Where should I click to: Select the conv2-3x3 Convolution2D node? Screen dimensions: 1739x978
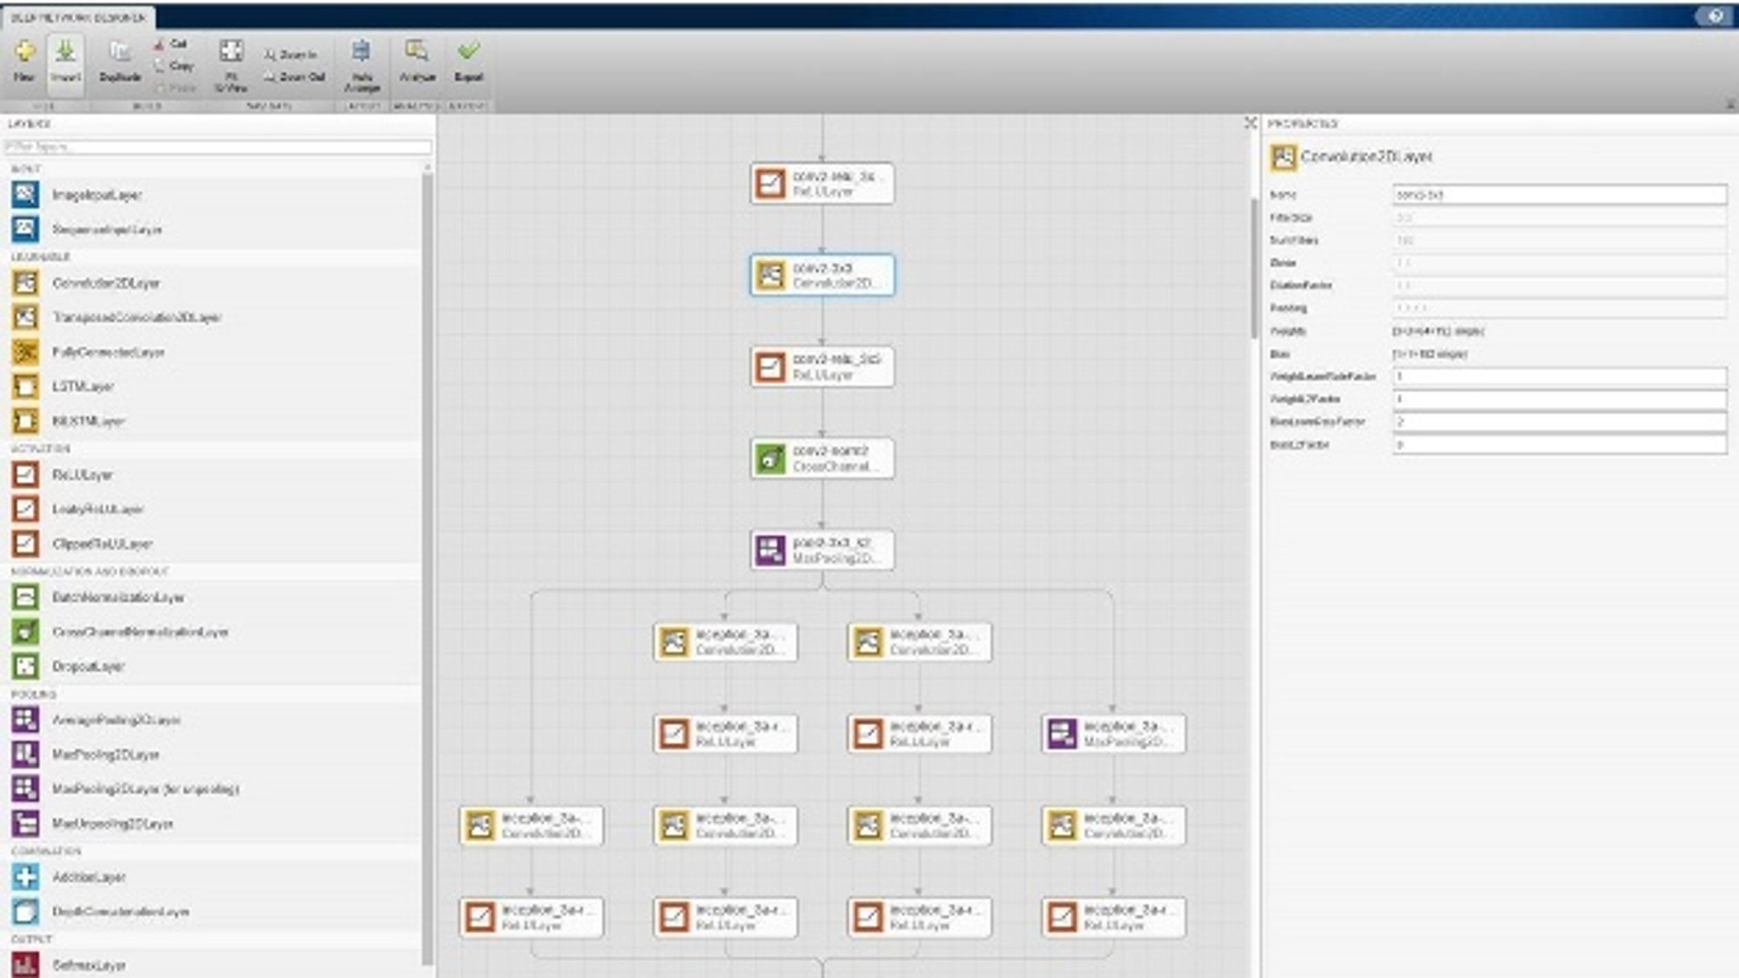[x=823, y=275]
